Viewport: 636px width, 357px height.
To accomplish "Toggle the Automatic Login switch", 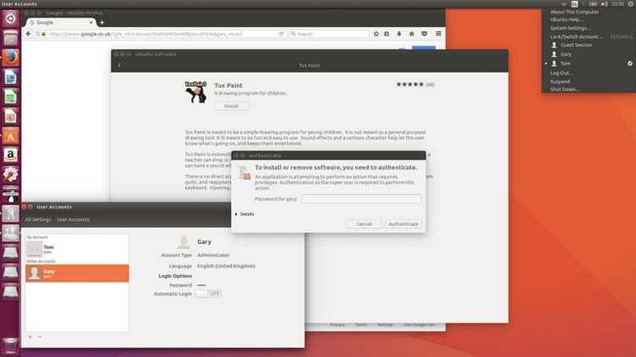I will pos(208,294).
